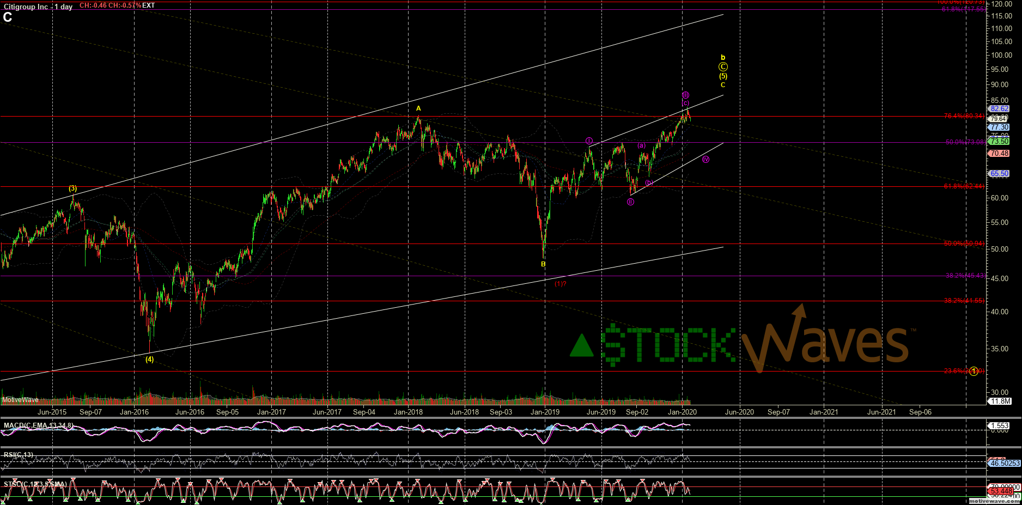Click the Jan-2019 date axis label
Viewport: 1022px width, 505px height.
coord(545,412)
